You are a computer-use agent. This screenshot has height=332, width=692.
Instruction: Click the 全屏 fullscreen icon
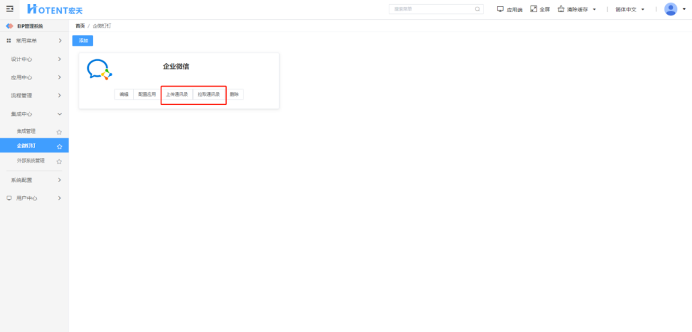[533, 9]
